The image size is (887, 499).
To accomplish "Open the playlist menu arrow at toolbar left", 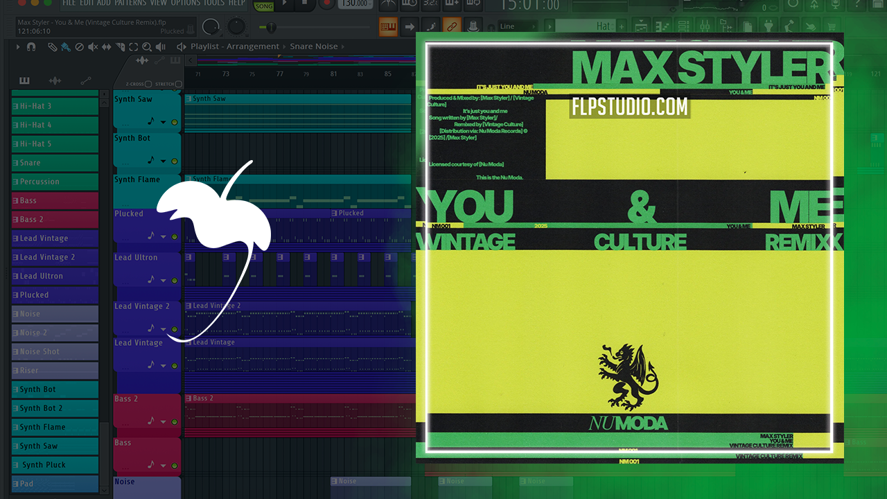I will pyautogui.click(x=18, y=47).
